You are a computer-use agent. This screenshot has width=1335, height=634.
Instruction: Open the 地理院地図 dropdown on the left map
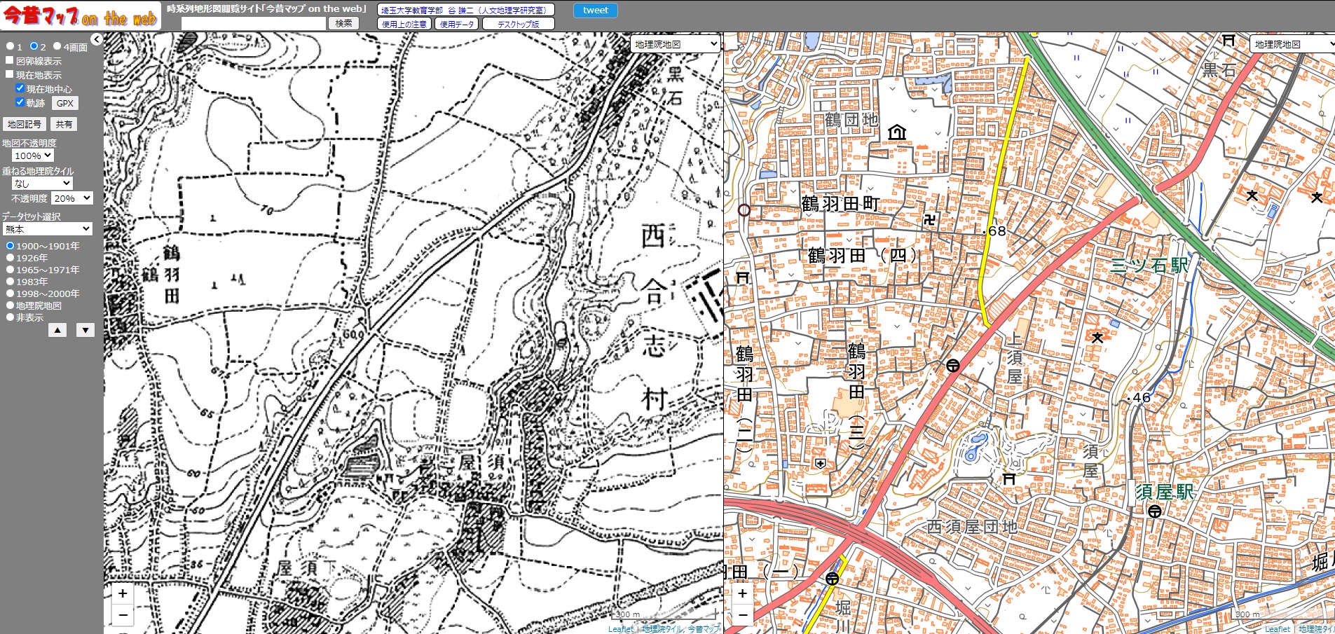pos(676,44)
